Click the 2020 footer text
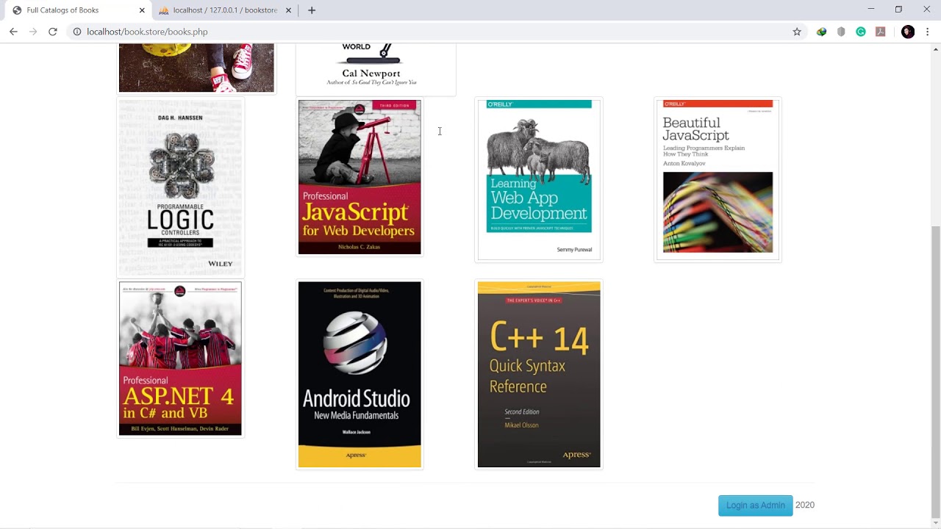This screenshot has width=941, height=529. point(804,505)
